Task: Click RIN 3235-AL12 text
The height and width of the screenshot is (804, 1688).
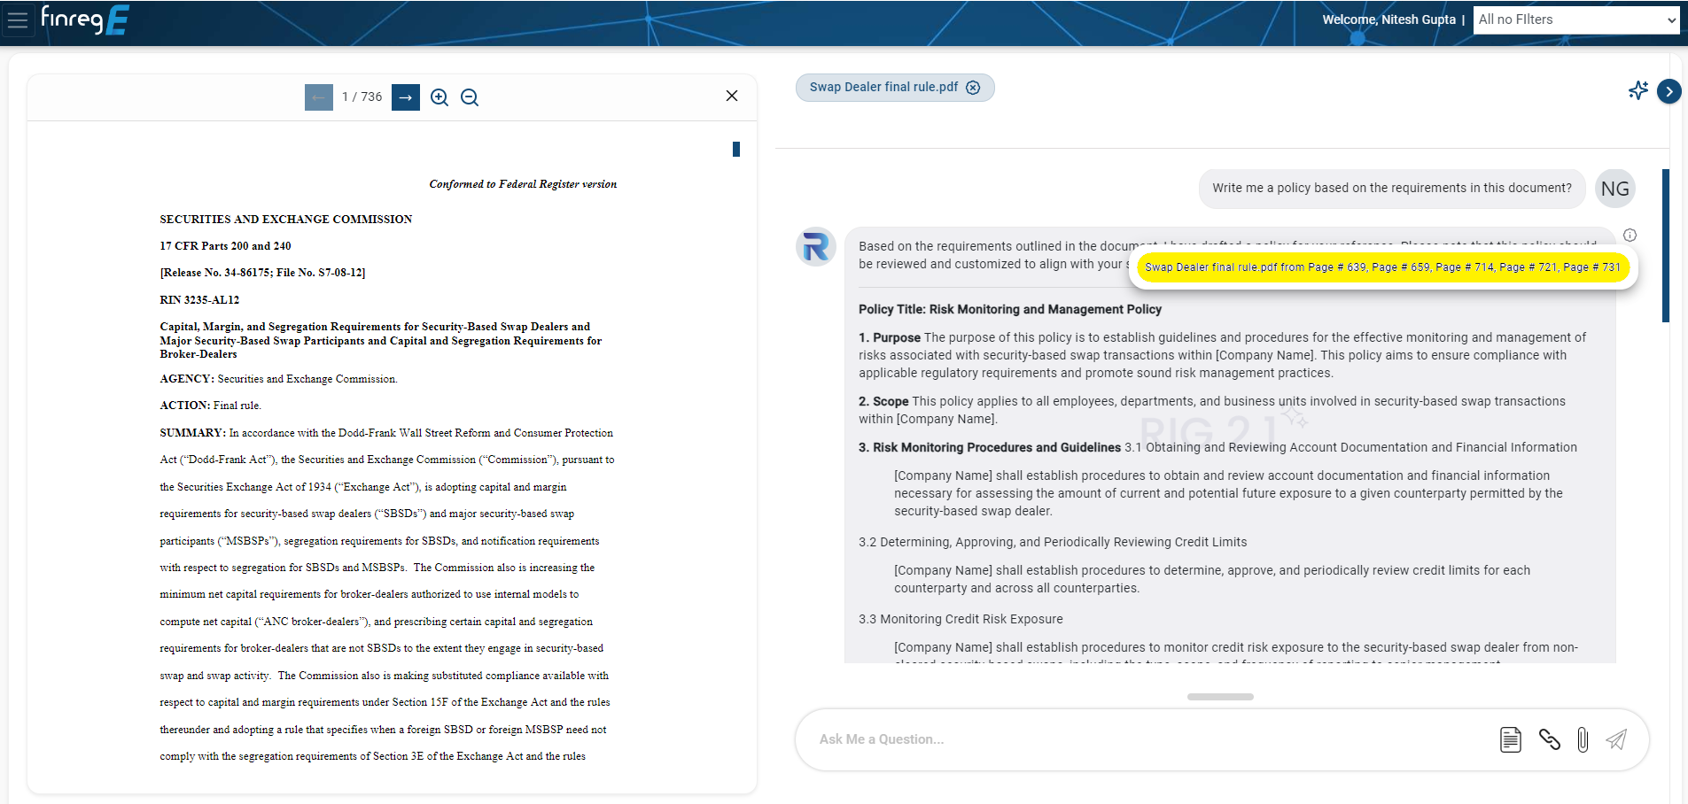Action: [x=199, y=300]
